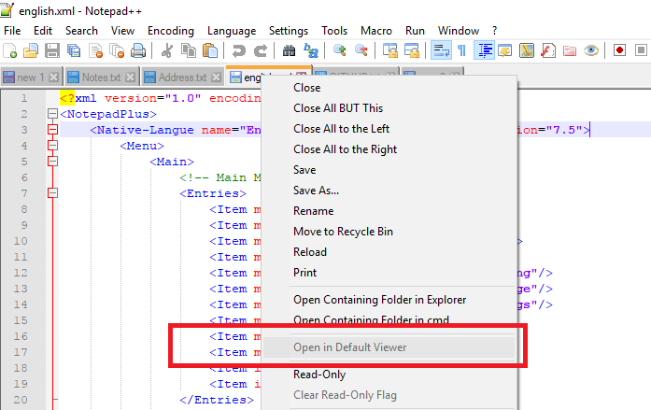Click the Redo arrow icon
This screenshot has width=651, height=410.
261,50
